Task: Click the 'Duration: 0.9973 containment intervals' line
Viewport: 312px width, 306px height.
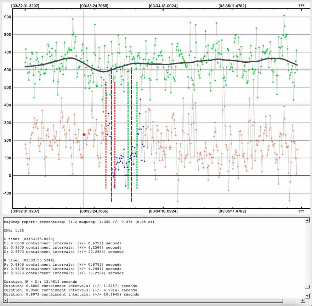Action: (72, 294)
